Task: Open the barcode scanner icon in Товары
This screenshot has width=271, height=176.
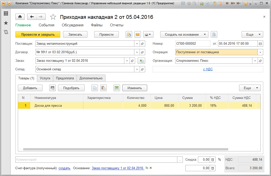Action: tap(52, 88)
